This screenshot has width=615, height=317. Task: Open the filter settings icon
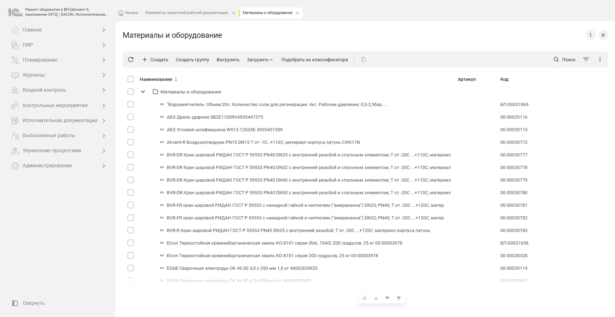586,59
